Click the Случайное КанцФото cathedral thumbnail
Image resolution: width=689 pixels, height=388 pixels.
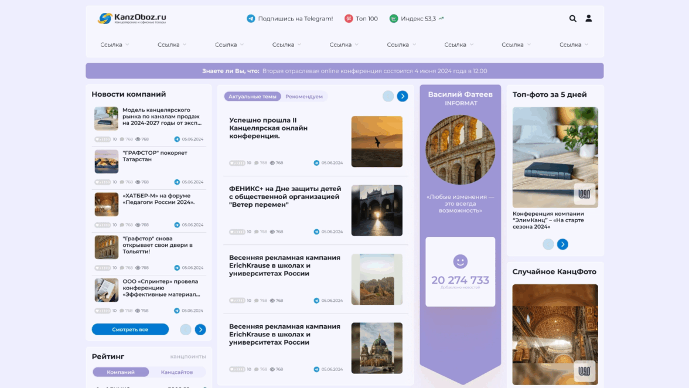[555, 334]
